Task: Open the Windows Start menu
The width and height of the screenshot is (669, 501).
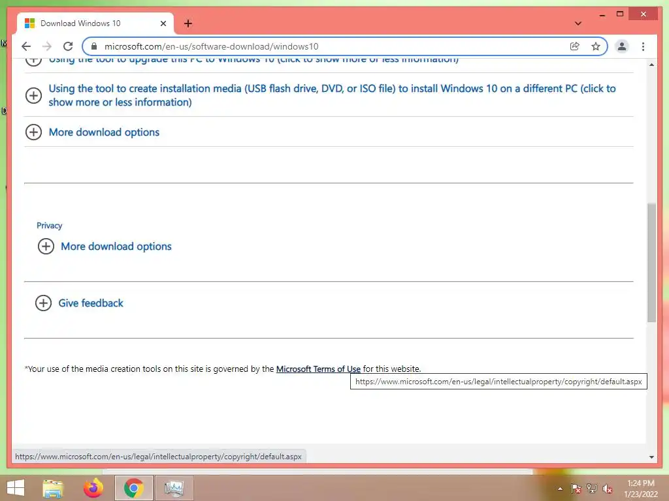Action: (x=16, y=488)
